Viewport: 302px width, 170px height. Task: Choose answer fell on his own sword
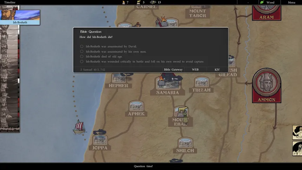[x=142, y=61]
